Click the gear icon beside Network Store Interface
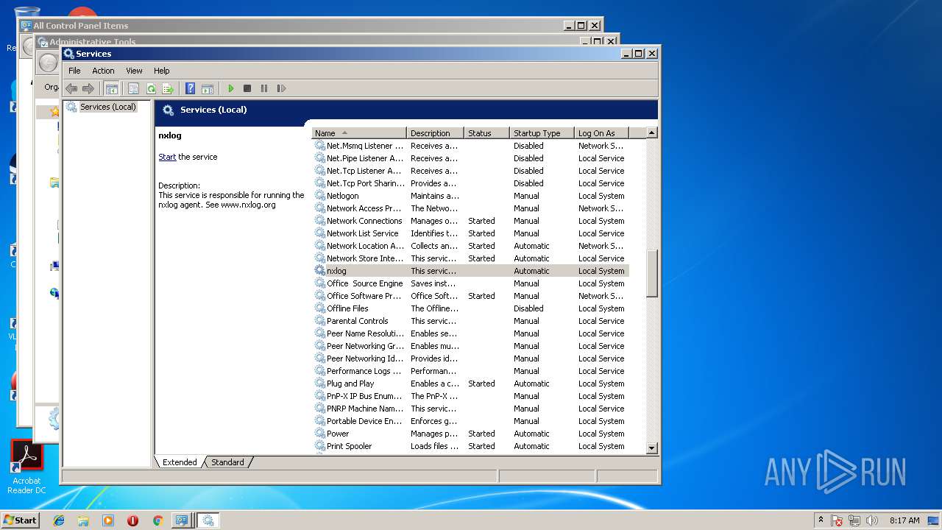Image resolution: width=942 pixels, height=530 pixels. [x=320, y=258]
